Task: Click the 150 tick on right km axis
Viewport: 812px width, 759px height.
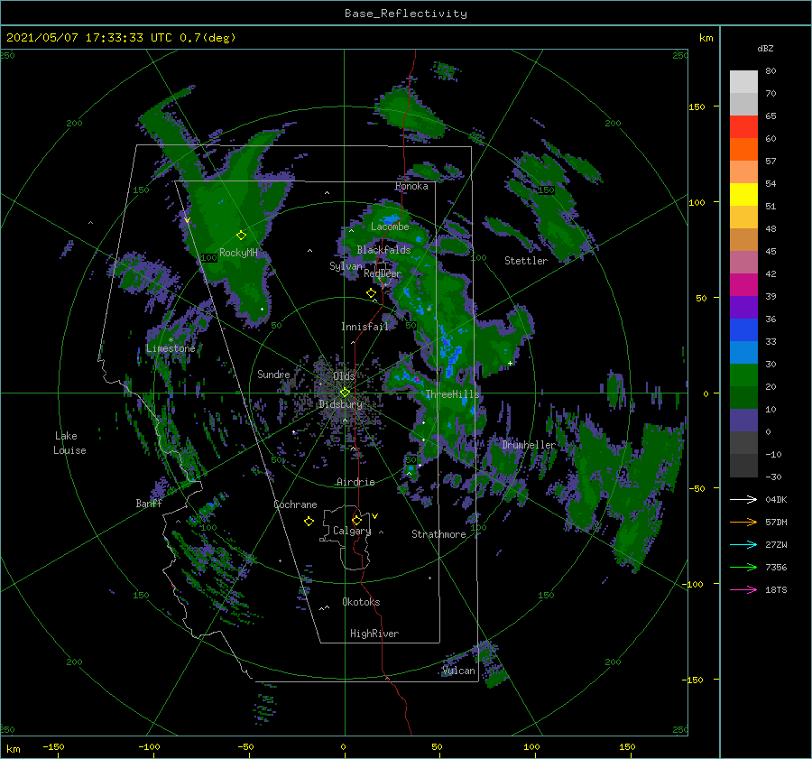Action: tap(697, 106)
